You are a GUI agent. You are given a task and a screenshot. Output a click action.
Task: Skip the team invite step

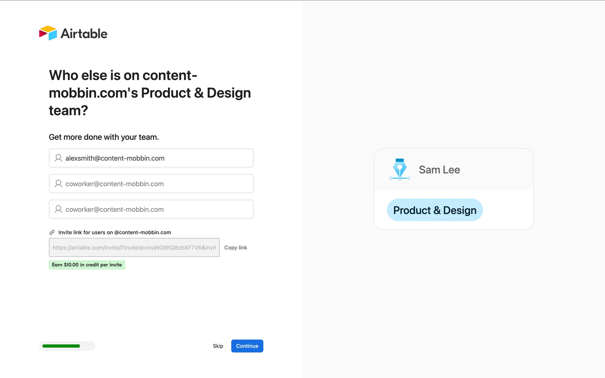tap(218, 346)
